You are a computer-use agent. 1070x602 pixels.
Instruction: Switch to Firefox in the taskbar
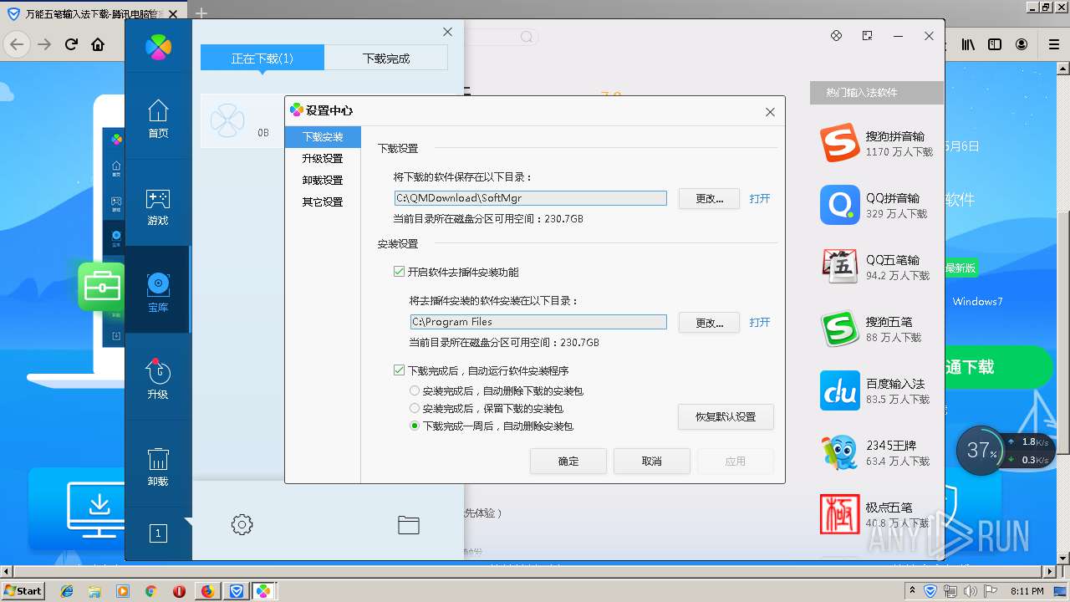(x=207, y=591)
